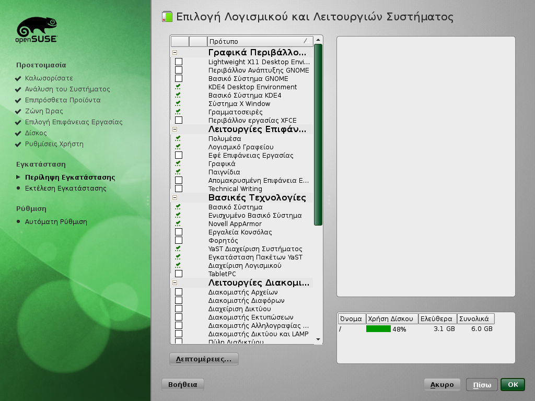Click install checkmark icon for Βασικό Σύστημα
Image resolution: width=535 pixels, height=401 pixels.
[x=178, y=207]
